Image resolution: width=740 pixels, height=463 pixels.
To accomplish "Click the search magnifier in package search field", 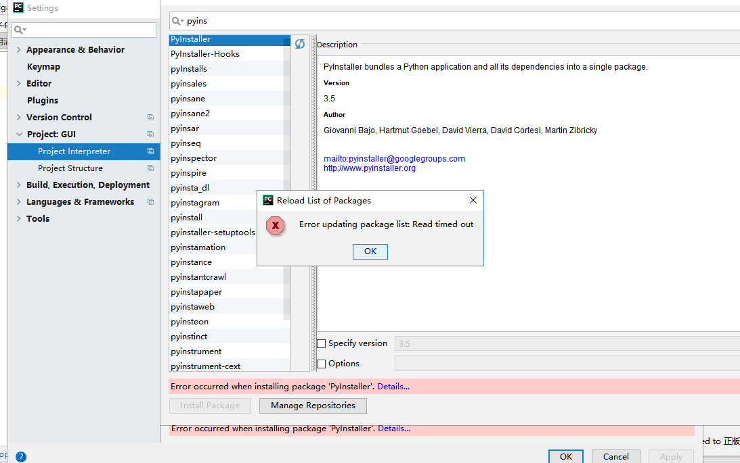I will [x=177, y=21].
